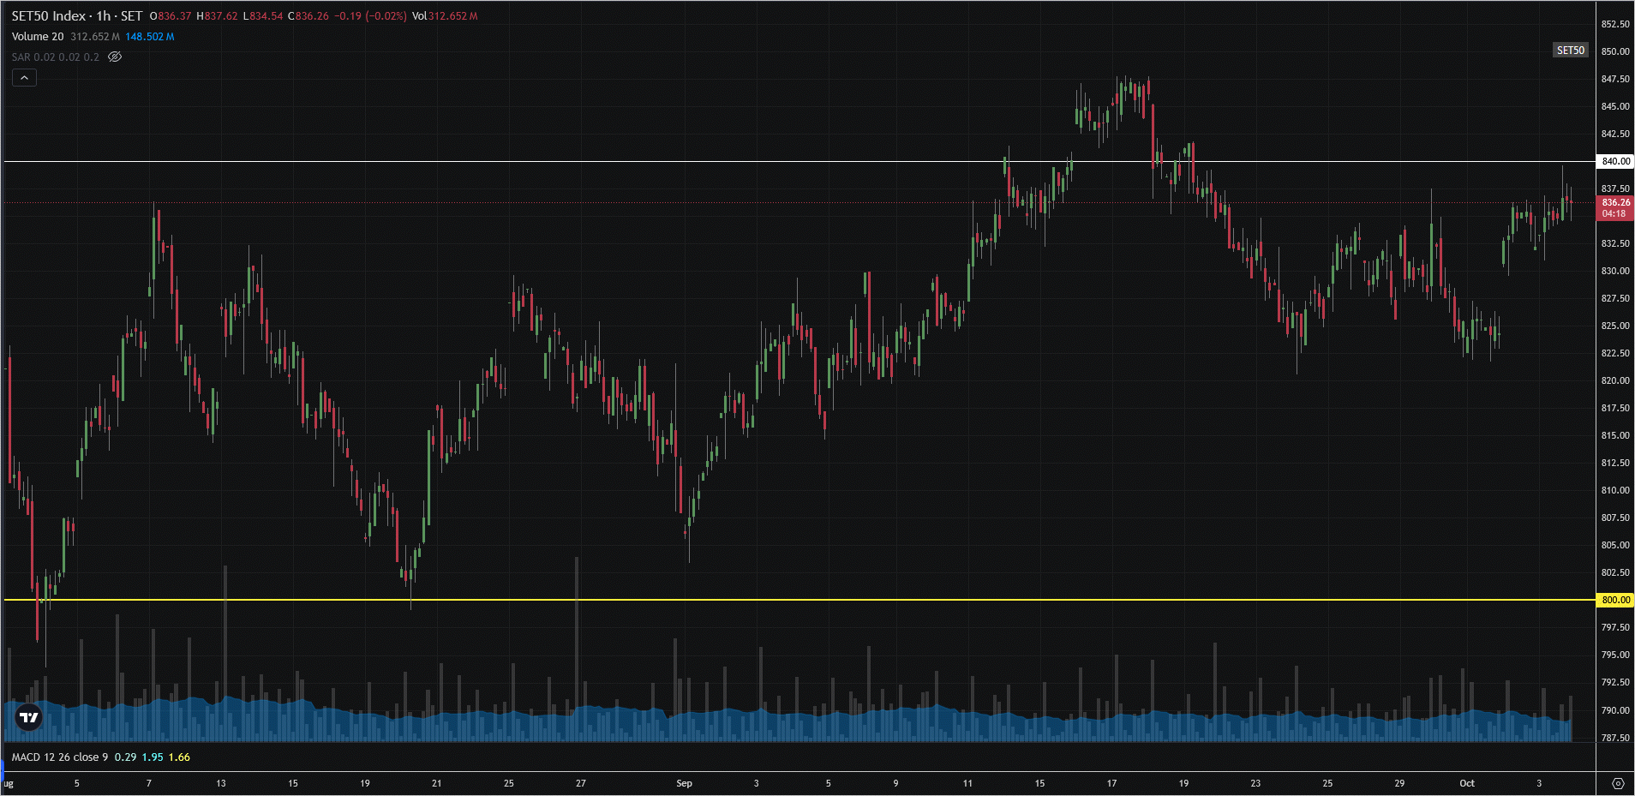1635x796 pixels.
Task: Click the blue Volume MA value 148.502 M
Action: pos(150,37)
